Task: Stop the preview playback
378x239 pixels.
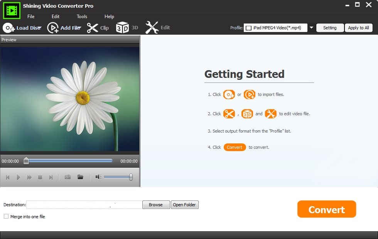Action: pyautogui.click(x=40, y=177)
